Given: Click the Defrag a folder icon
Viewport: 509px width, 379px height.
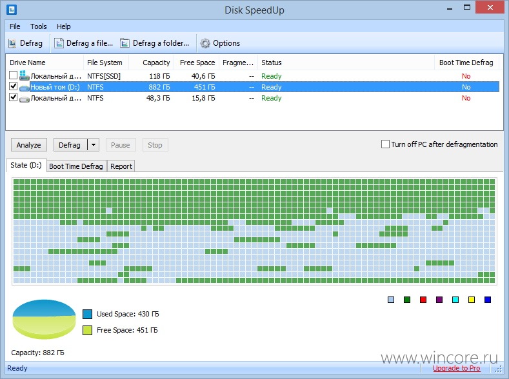Looking at the screenshot, I should point(125,43).
